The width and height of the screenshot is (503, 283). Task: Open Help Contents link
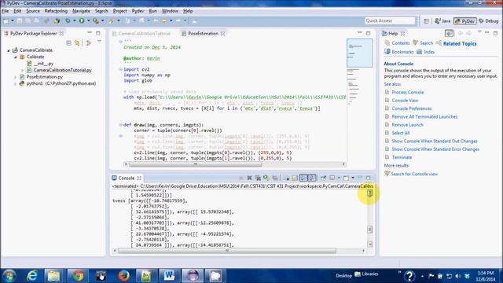point(401,43)
